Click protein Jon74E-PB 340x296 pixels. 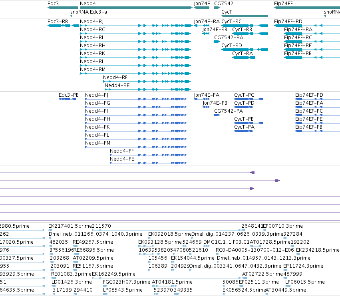(206, 107)
